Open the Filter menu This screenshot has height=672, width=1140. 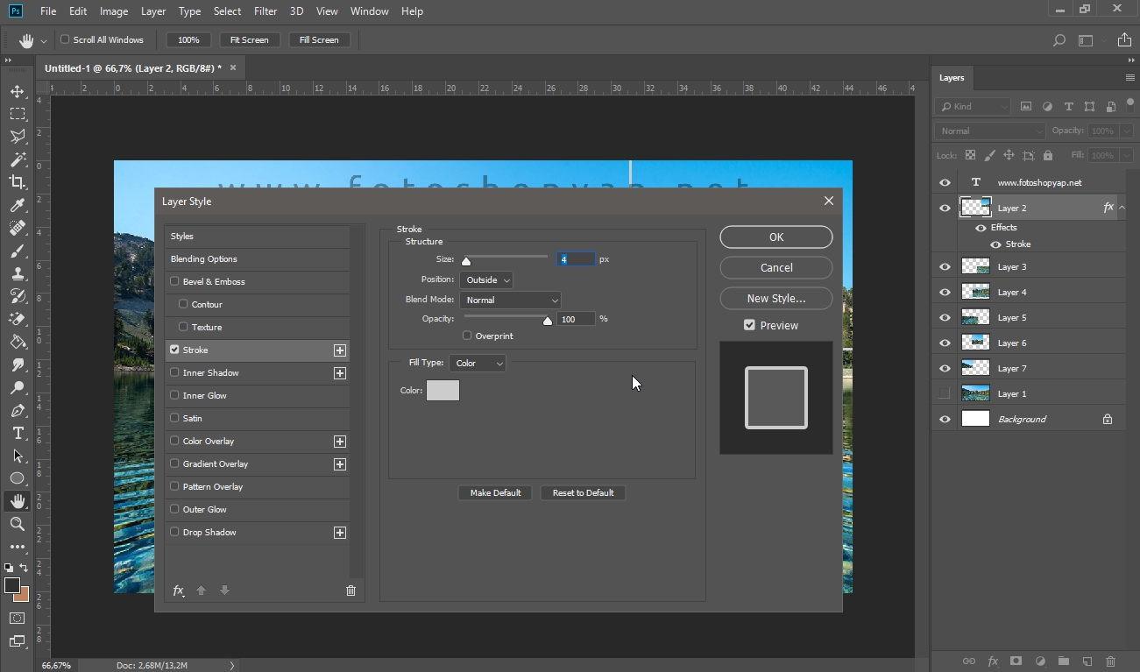(x=266, y=11)
